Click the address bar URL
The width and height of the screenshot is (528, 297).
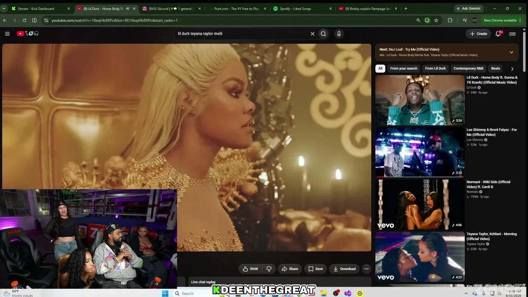[x=115, y=20]
